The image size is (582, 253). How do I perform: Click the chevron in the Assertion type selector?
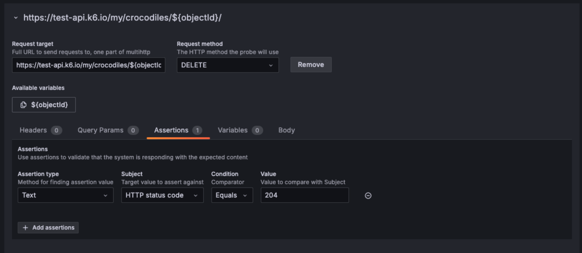point(106,195)
